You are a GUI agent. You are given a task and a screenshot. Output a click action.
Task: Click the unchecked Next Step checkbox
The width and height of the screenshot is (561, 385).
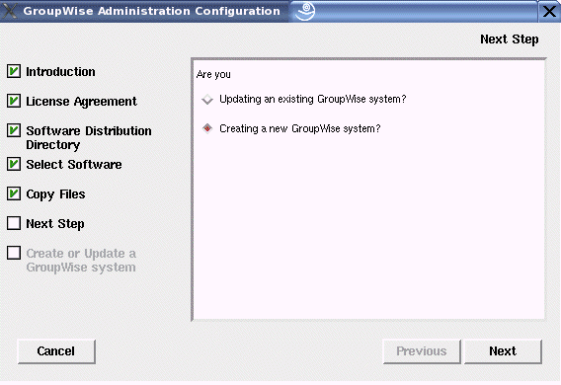(x=14, y=223)
